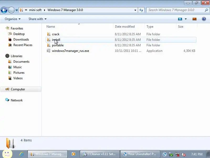
Task: Click the Forward navigation arrow button
Action: (x=11, y=10)
